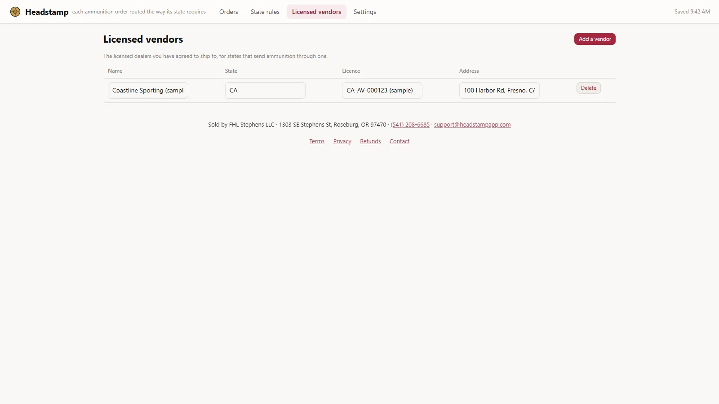Open the Contact footer link
The width and height of the screenshot is (719, 404).
coord(399,141)
